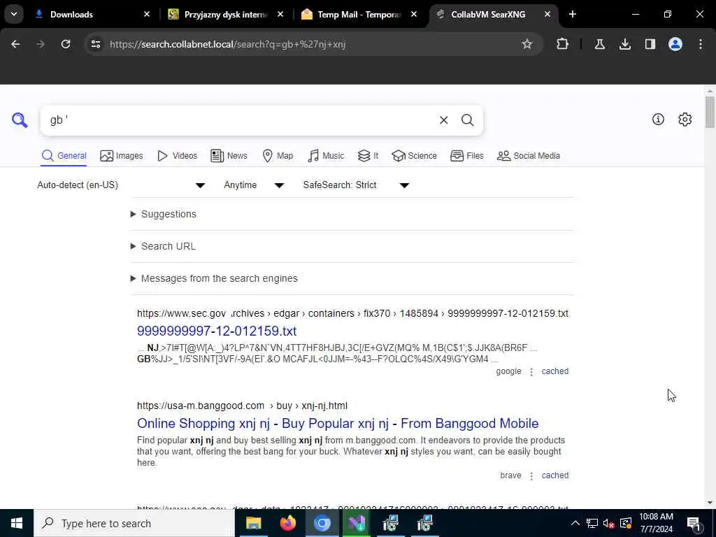Select the General search category
716x537 pixels.
tap(64, 156)
